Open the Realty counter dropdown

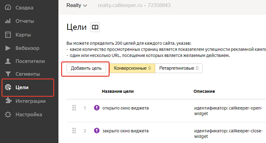tap(77, 6)
